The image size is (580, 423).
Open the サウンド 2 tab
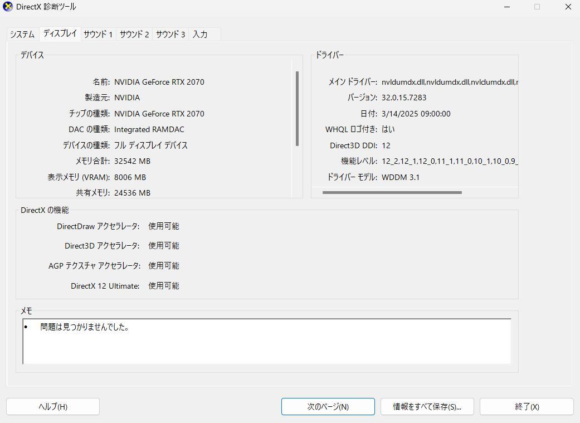coord(134,35)
